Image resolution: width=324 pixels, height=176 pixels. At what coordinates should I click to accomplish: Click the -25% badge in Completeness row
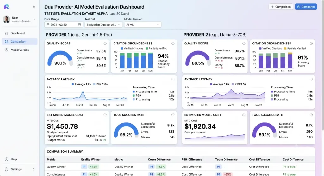pos(227,174)
